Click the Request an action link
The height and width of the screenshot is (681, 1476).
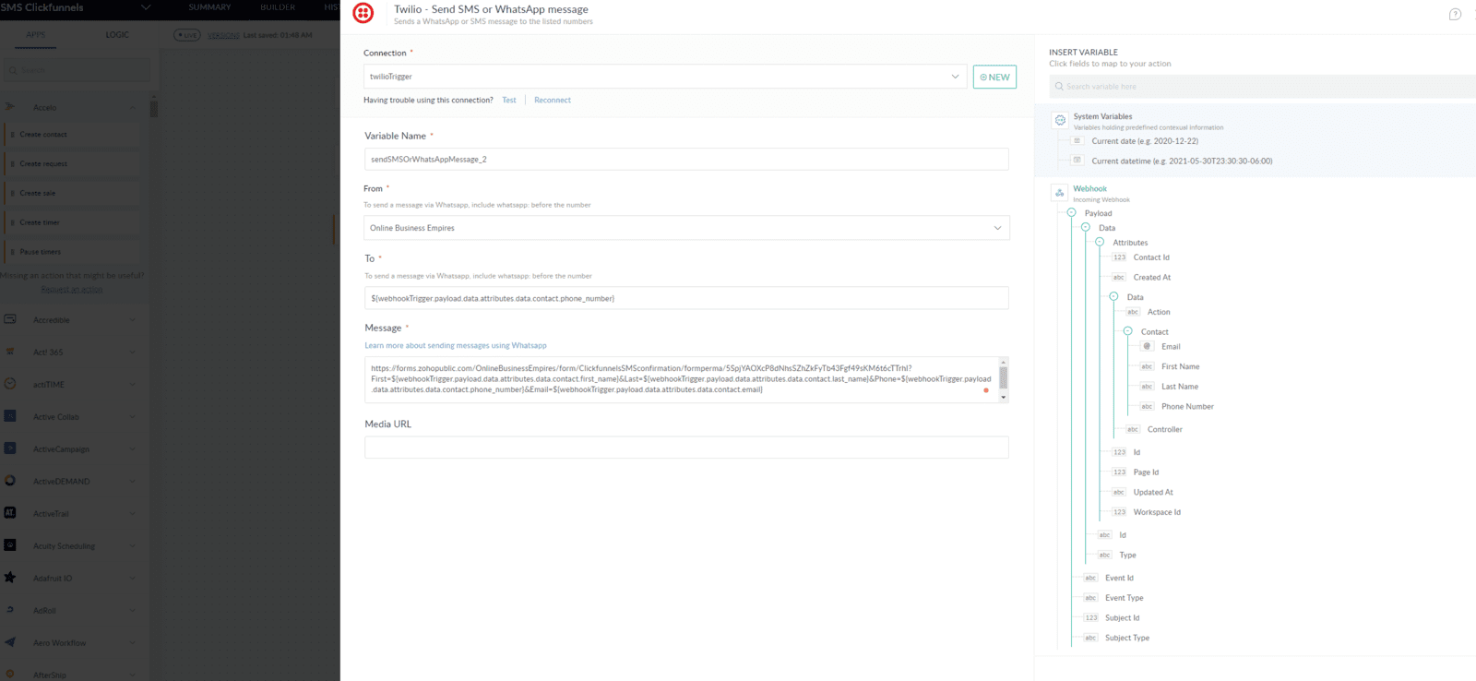click(x=72, y=289)
